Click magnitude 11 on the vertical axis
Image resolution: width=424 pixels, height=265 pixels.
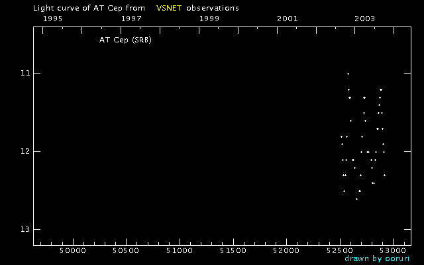coord(25,73)
